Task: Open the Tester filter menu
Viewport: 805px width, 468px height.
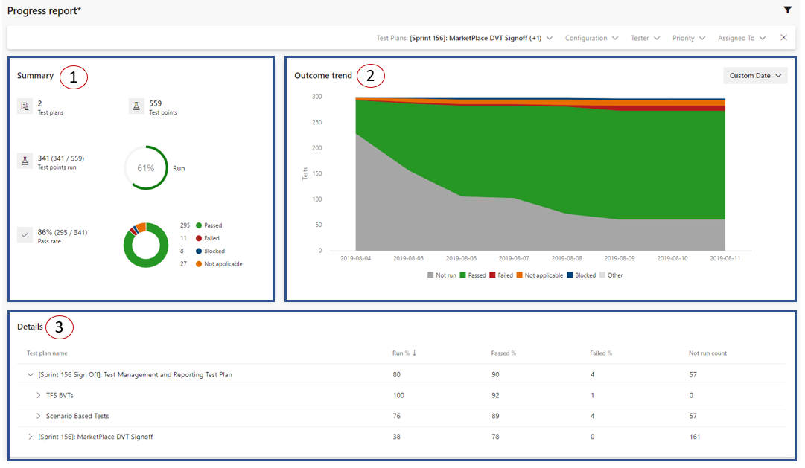Action: [x=645, y=36]
